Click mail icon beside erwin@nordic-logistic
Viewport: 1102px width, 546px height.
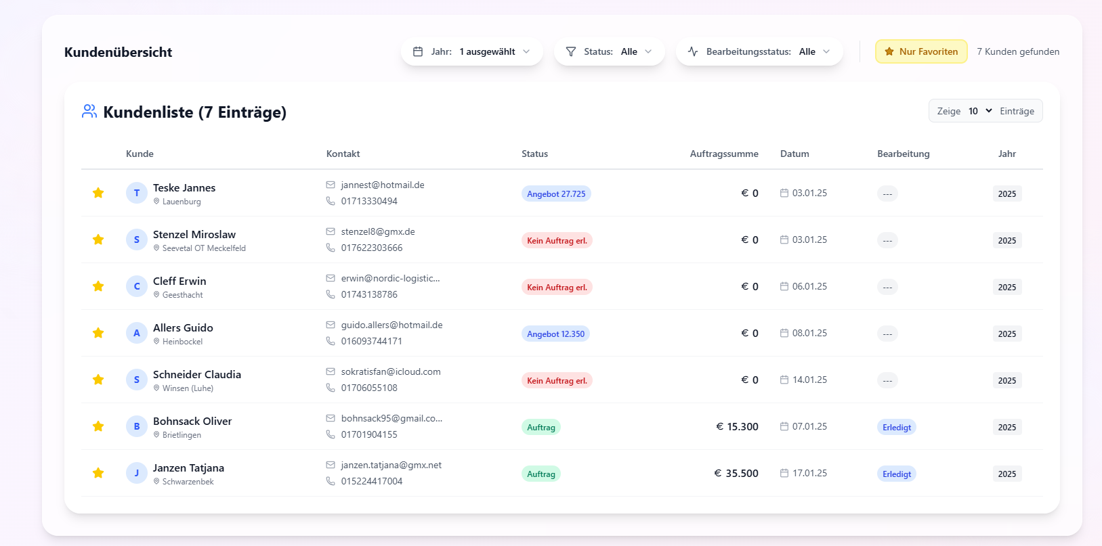pos(331,278)
